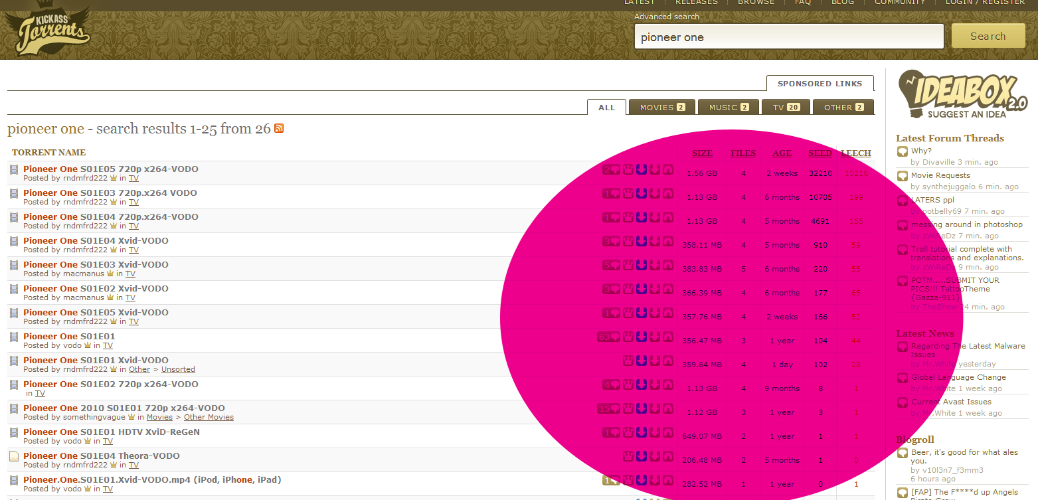Open the LOGIN / REGISTER menu item
Screen dimensions: 1038x500
click(985, 3)
